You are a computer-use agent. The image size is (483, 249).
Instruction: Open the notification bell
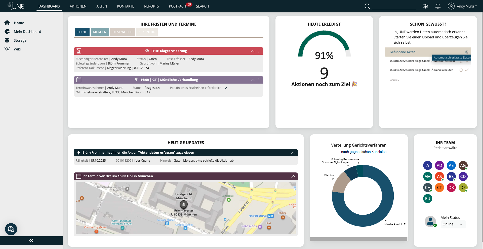click(438, 6)
